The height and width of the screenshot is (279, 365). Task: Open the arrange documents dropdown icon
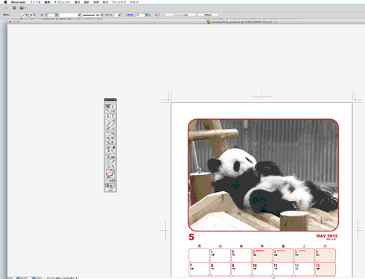point(23,8)
